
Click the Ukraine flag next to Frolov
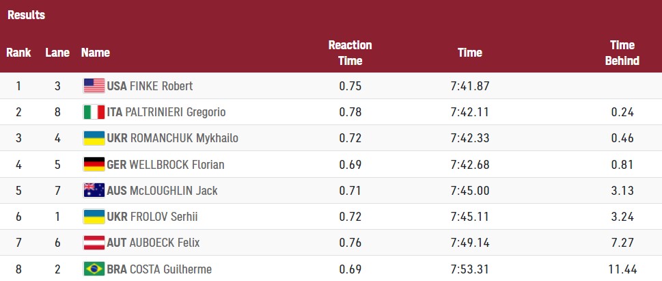tap(94, 217)
